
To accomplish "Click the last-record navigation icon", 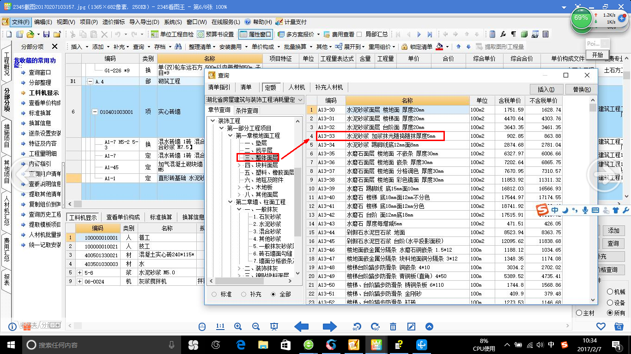I will 430,35.
